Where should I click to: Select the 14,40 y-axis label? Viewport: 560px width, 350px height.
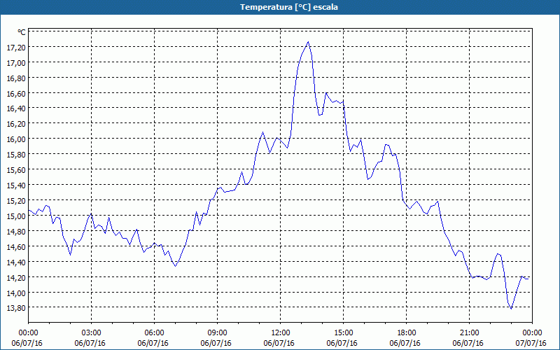pyautogui.click(x=15, y=262)
